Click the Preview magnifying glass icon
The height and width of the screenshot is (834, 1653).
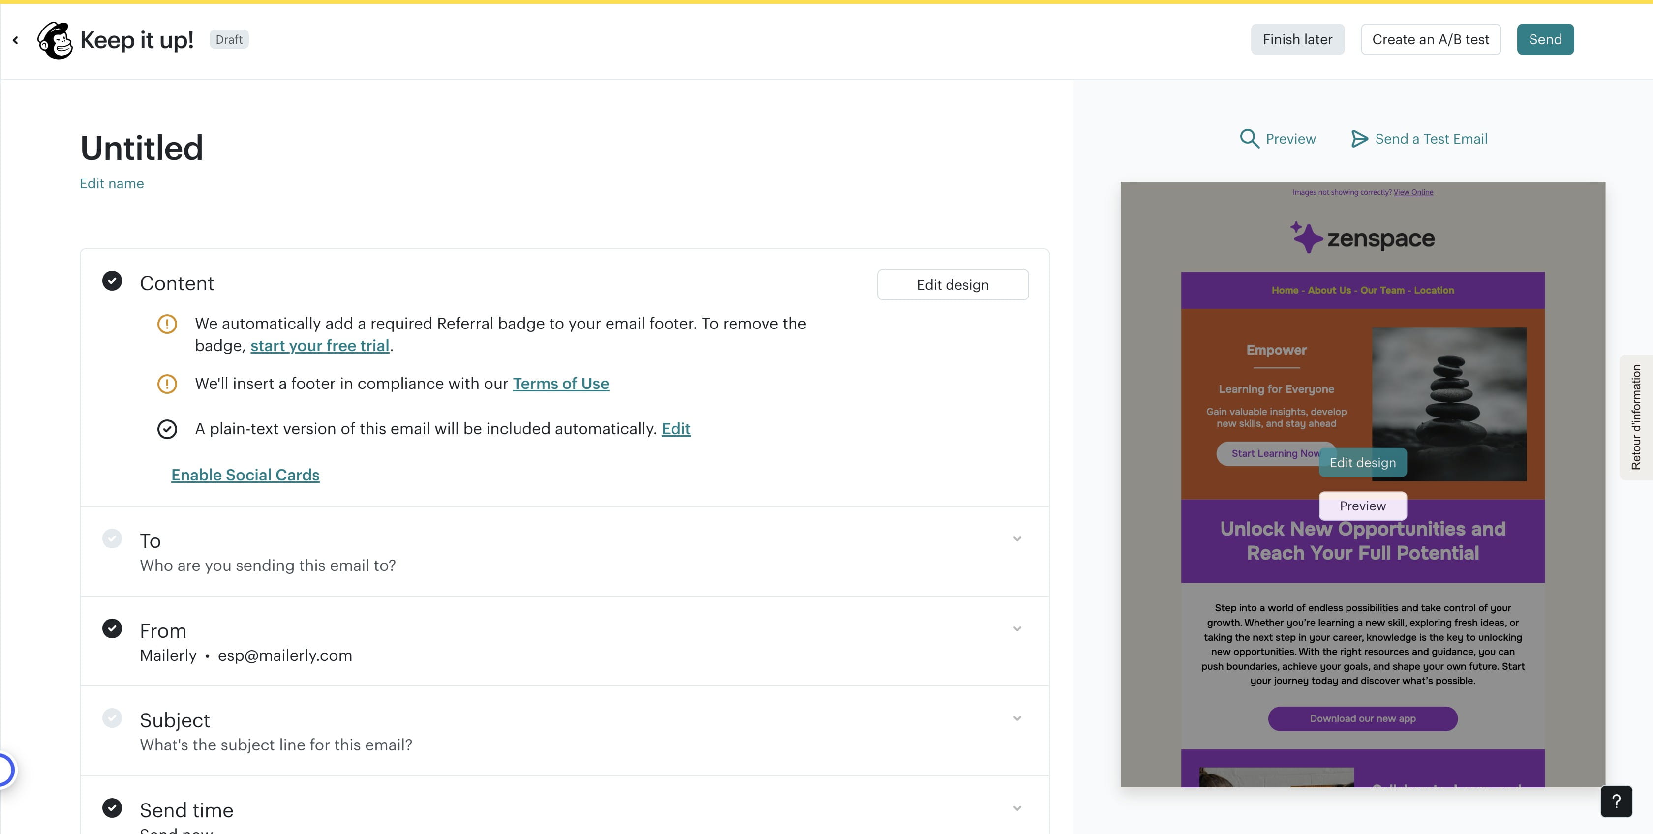pyautogui.click(x=1249, y=139)
